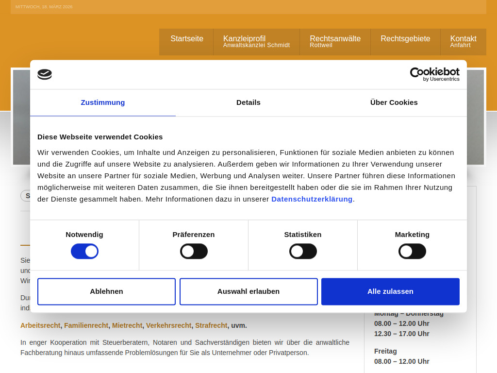Select Rechtsgebiete in the navigation

click(405, 39)
